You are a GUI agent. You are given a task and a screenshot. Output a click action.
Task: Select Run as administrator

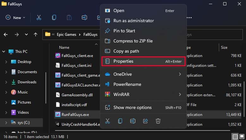[x=143, y=21]
